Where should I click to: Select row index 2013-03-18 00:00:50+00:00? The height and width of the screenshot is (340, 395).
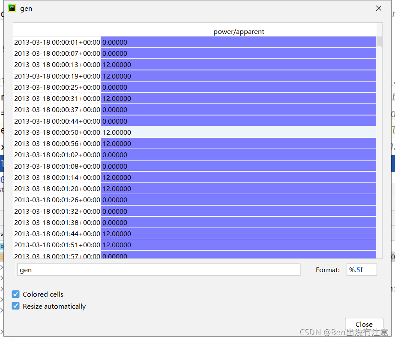57,132
